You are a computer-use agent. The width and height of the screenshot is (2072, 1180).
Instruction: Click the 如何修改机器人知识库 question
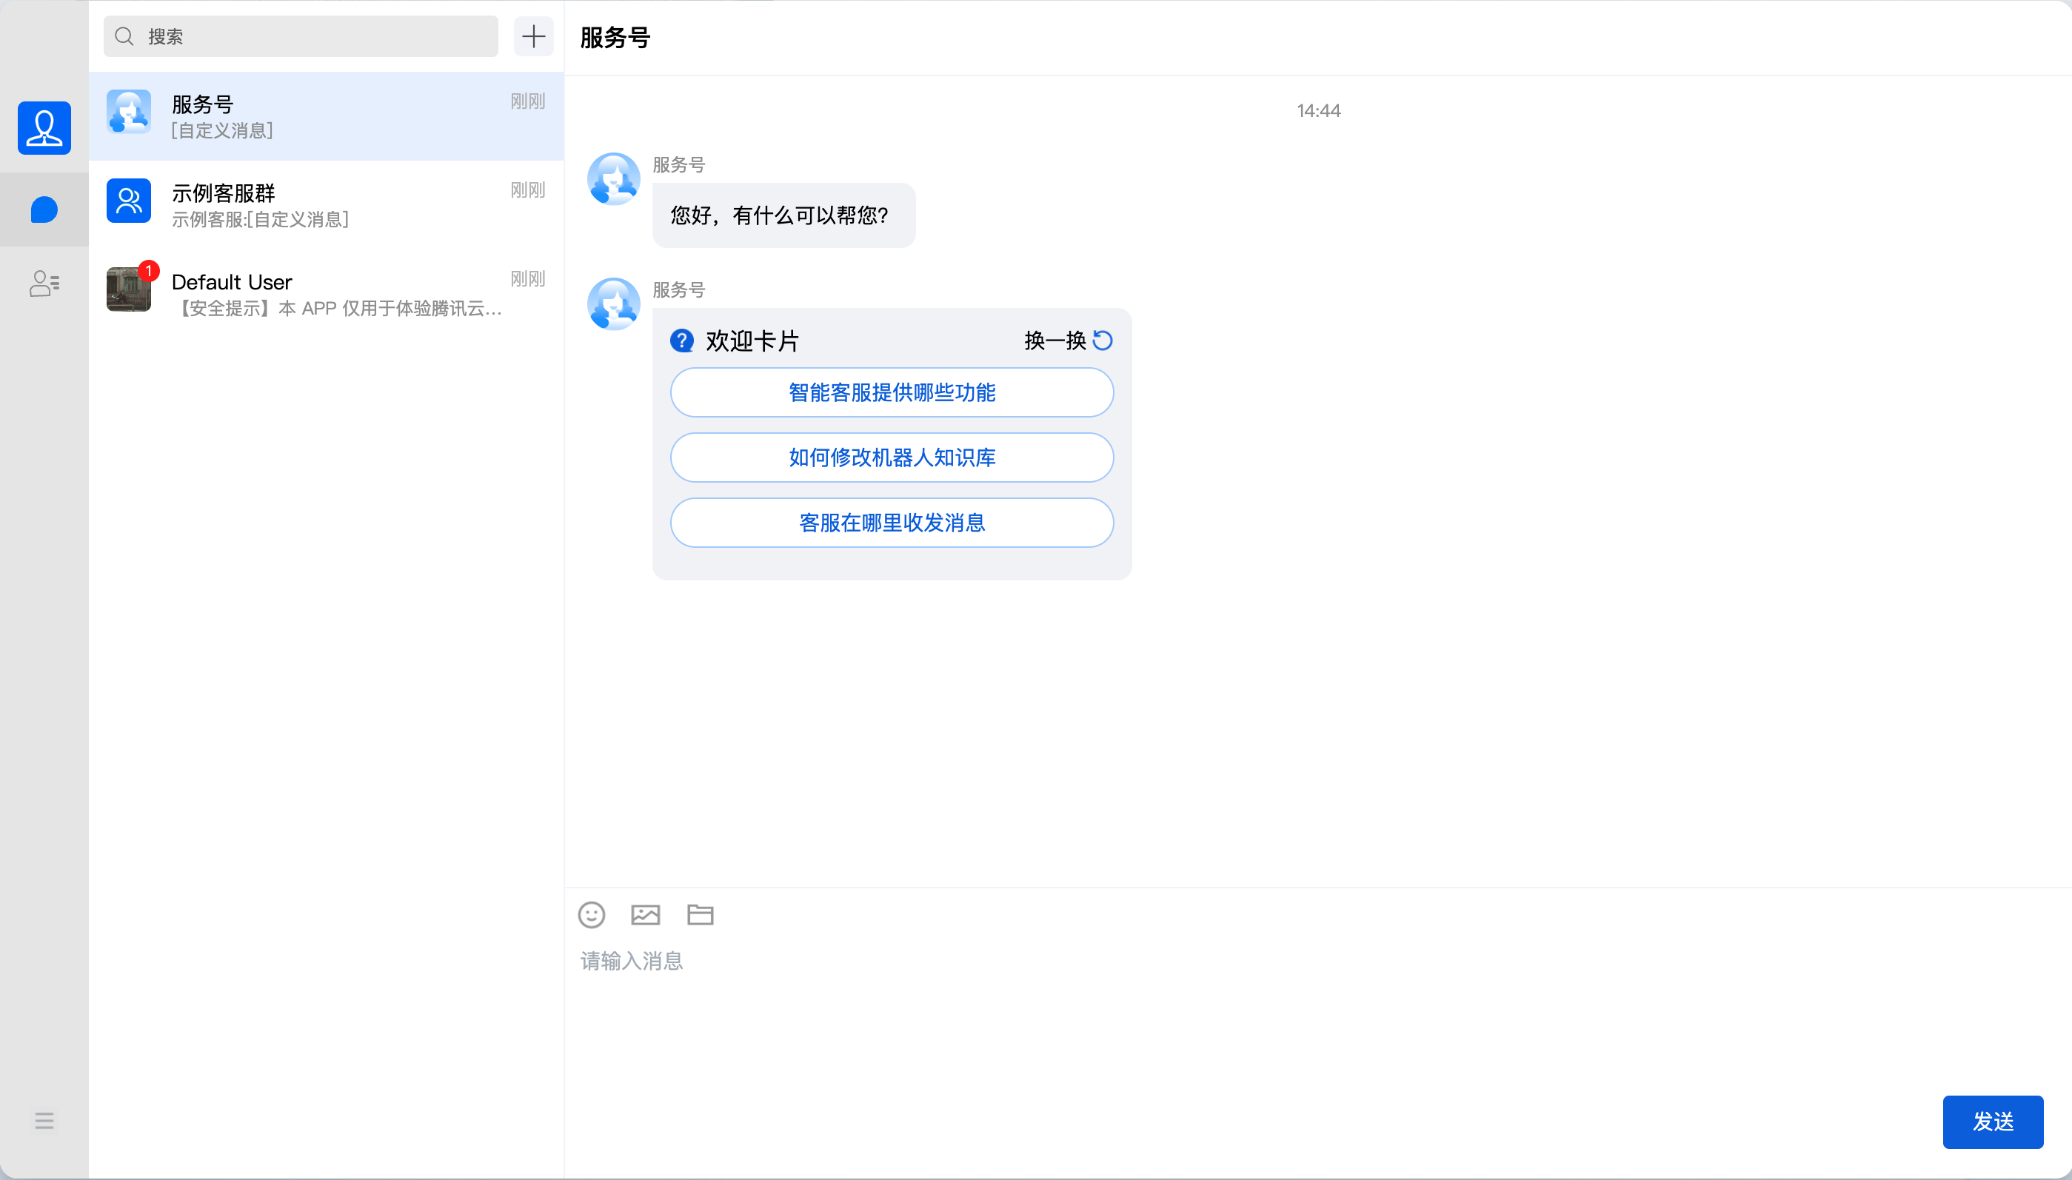tap(891, 457)
